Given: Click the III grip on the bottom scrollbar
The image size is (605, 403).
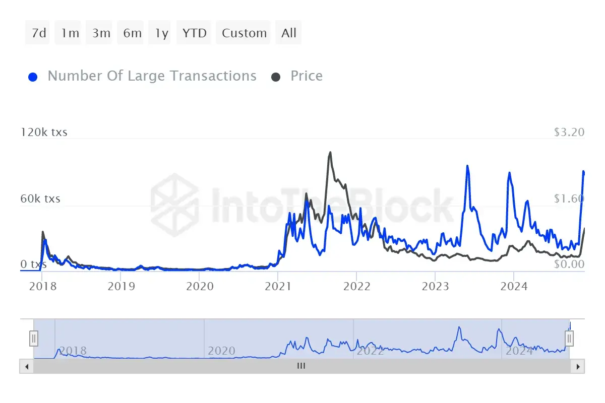Looking at the screenshot, I should 301,366.
